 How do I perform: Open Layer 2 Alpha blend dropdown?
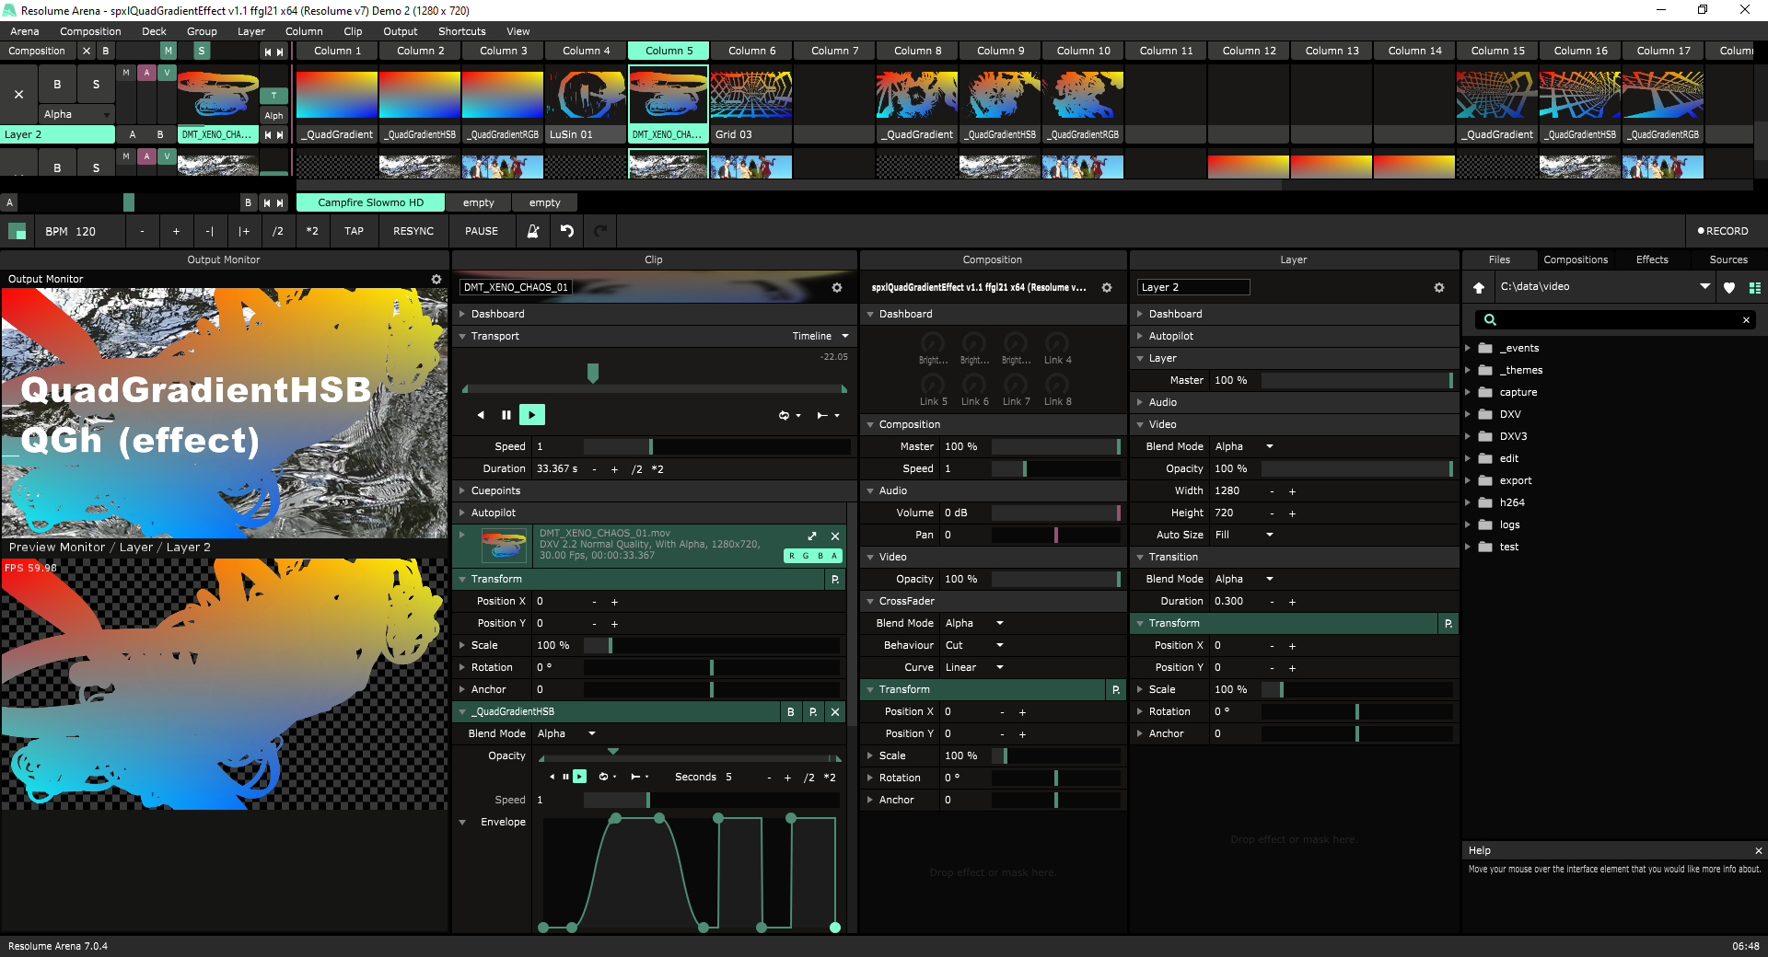(x=76, y=114)
